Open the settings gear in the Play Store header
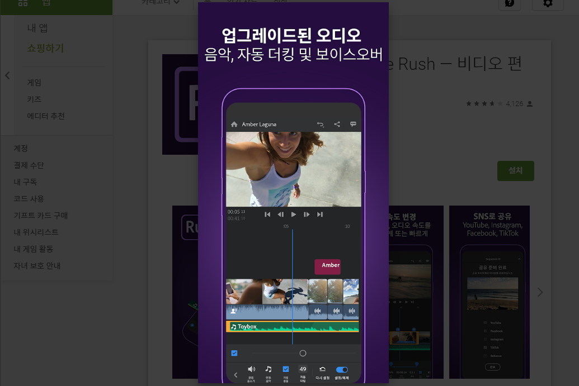The width and height of the screenshot is (579, 386). [548, 4]
